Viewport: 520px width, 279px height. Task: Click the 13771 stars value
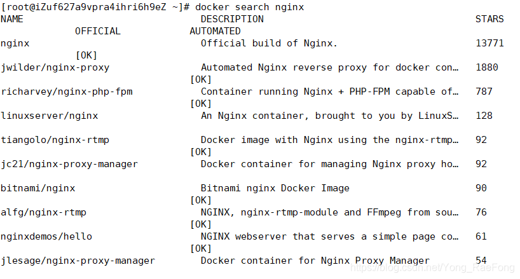pos(489,43)
